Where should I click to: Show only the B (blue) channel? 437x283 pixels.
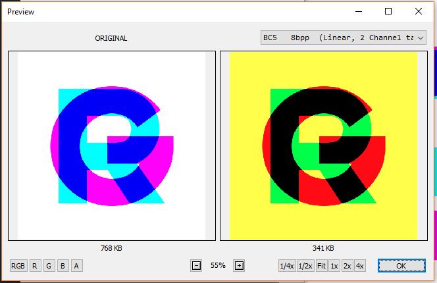[63, 266]
